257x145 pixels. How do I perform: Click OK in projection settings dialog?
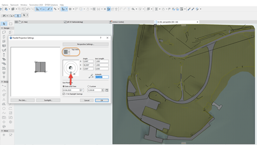click(102, 100)
